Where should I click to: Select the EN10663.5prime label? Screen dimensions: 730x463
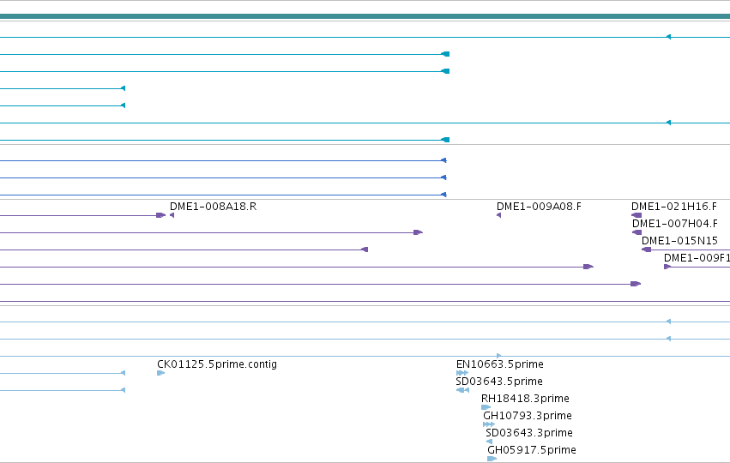(x=499, y=364)
